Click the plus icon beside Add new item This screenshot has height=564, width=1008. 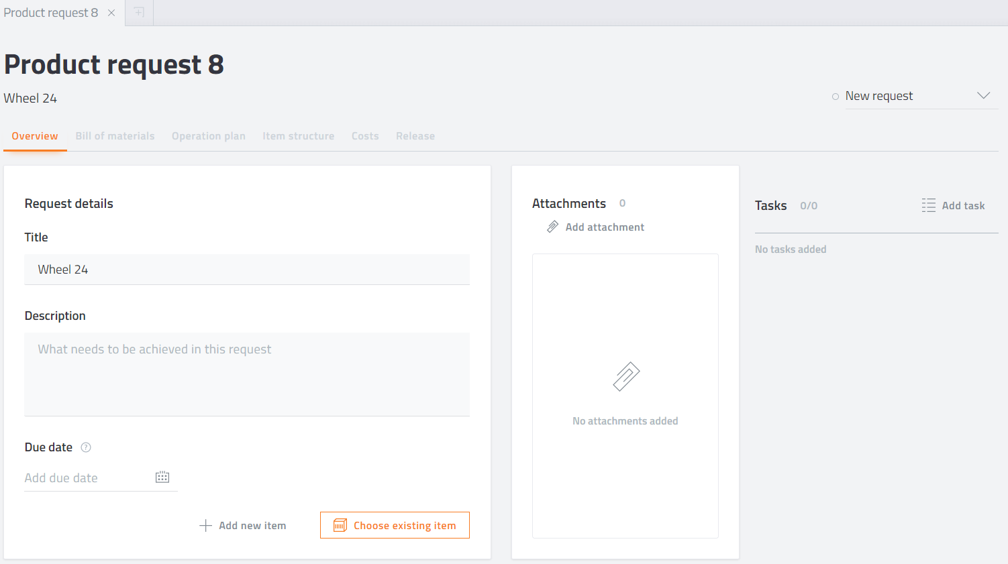tap(206, 526)
